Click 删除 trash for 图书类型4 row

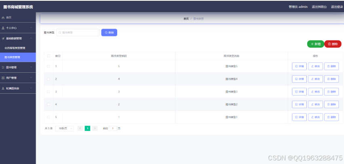tap(331, 79)
